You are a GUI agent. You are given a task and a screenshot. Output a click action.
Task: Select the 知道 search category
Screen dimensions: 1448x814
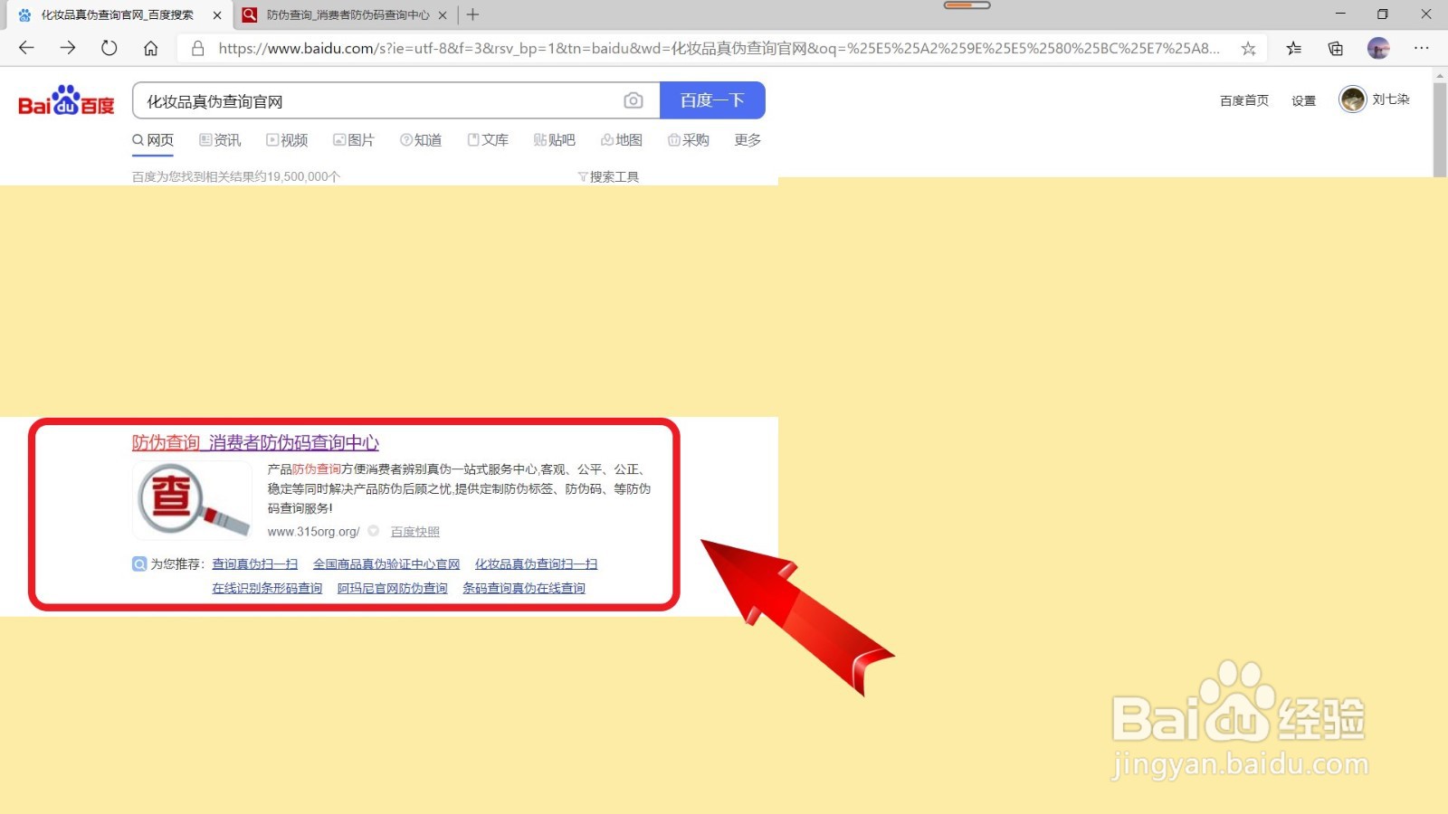pos(421,140)
